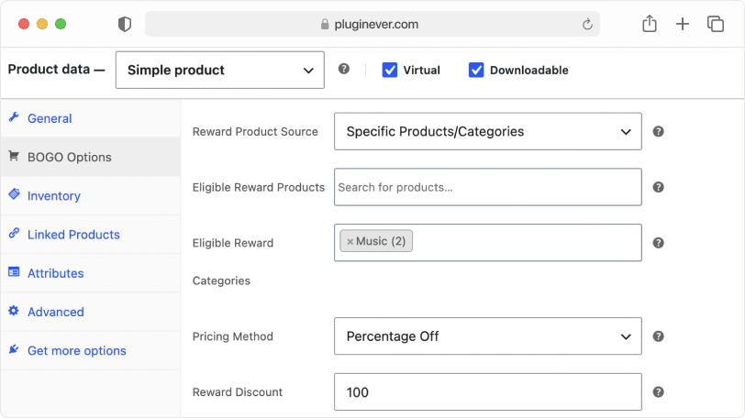Click the Reward Discount label

237,392
